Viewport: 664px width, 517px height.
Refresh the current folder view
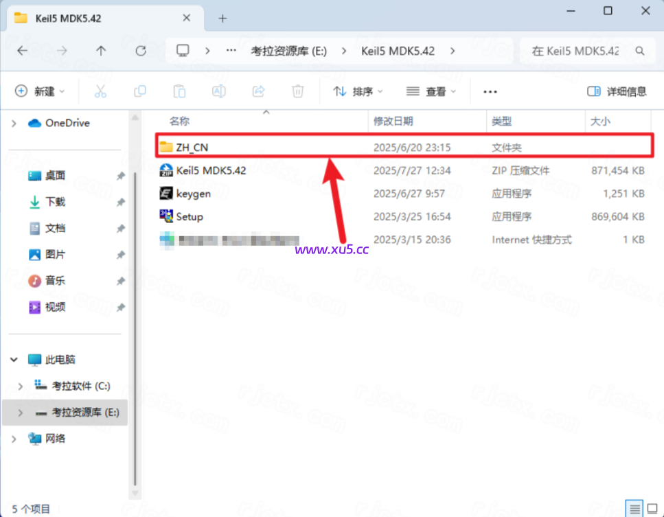[x=140, y=50]
